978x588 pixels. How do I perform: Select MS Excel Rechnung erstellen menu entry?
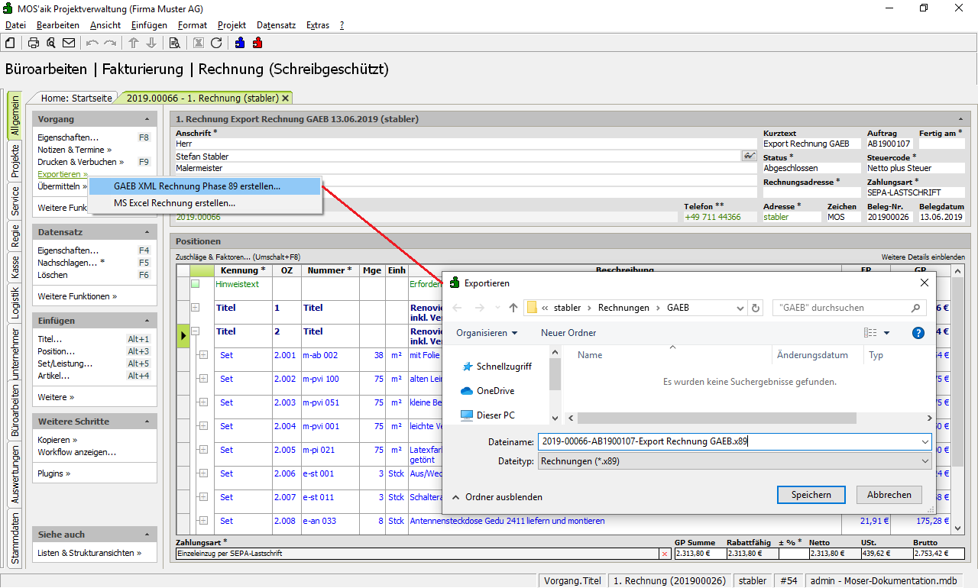coord(174,203)
